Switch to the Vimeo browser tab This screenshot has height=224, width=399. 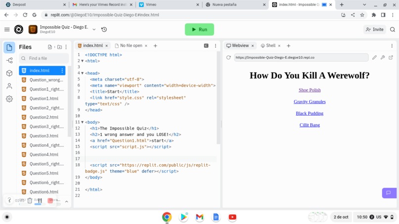(169, 4)
